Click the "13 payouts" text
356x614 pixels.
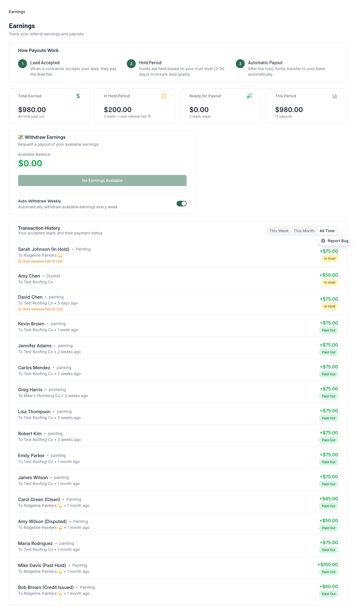pos(283,117)
